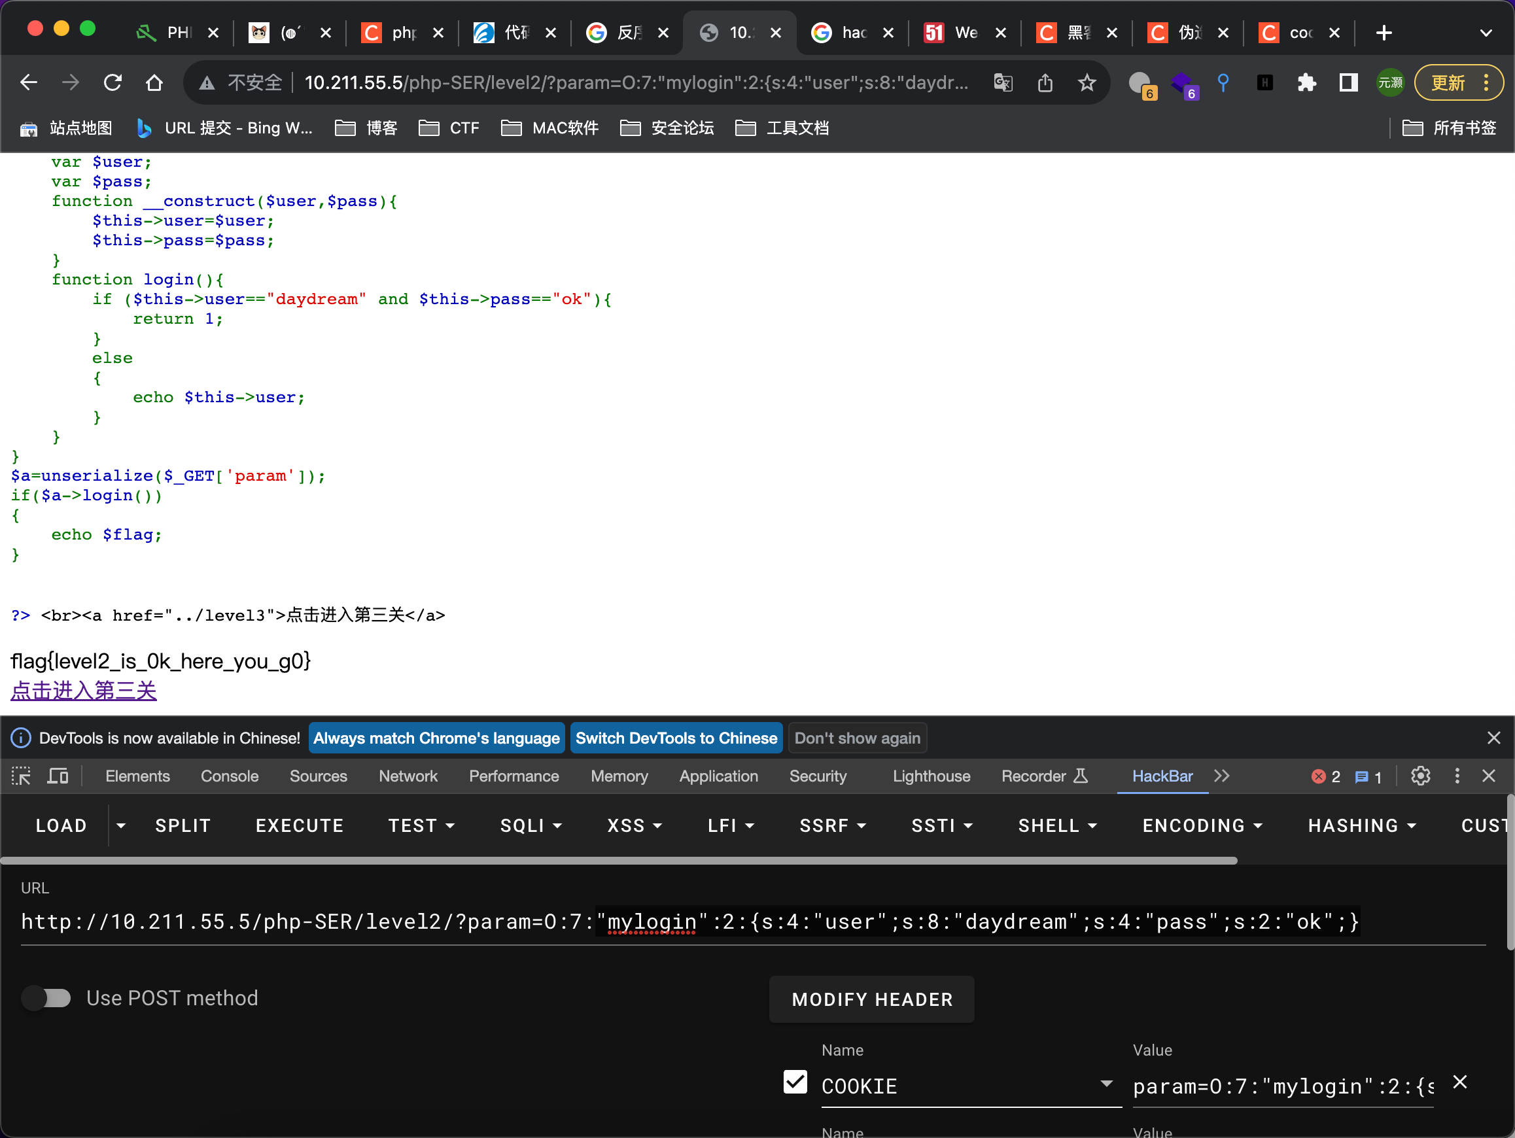This screenshot has height=1138, width=1515.
Task: Click the browser forward arrow
Action: pos(71,83)
